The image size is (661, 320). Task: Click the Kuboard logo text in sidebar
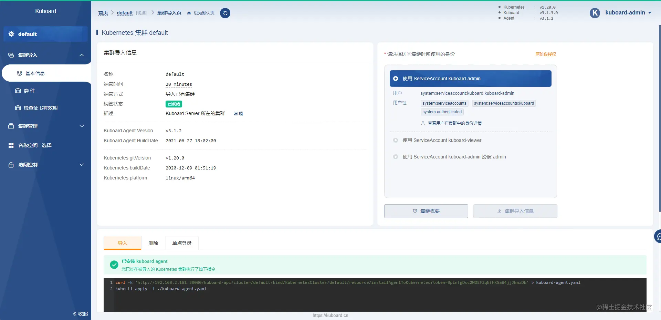pos(45,11)
